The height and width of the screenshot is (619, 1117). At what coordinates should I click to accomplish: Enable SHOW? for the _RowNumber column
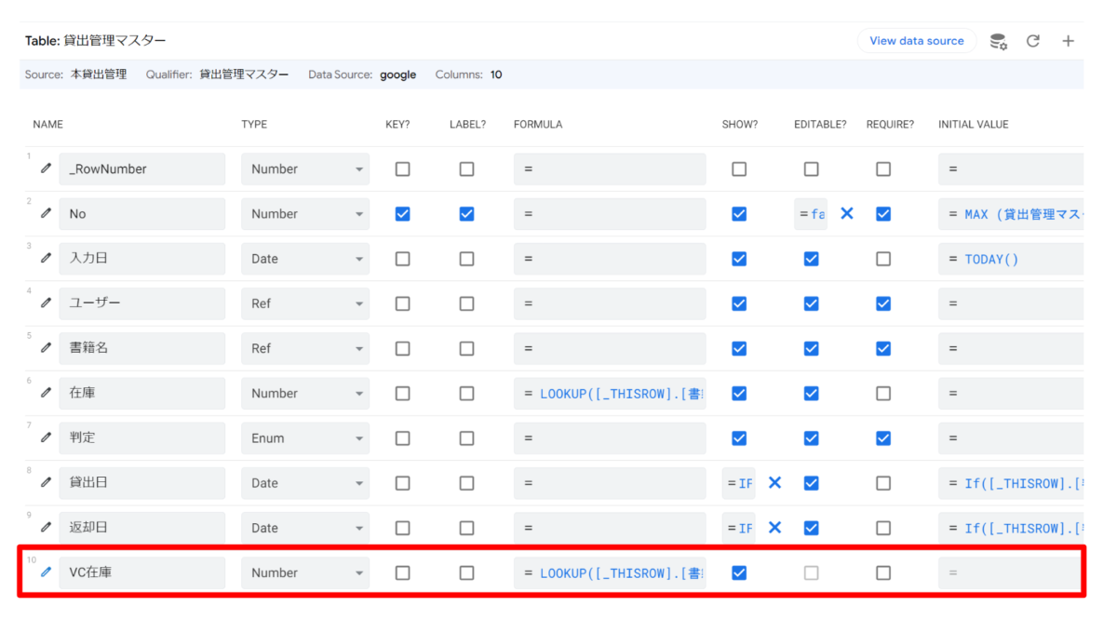(x=738, y=168)
